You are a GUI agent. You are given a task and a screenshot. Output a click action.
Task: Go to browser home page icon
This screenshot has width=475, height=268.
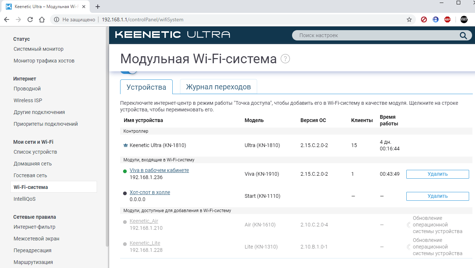pos(42,20)
